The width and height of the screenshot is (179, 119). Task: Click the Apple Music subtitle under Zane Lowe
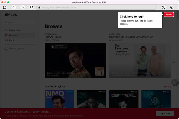(116, 40)
